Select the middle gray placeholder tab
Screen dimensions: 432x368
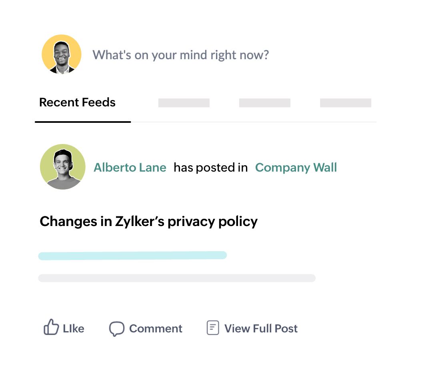265,103
